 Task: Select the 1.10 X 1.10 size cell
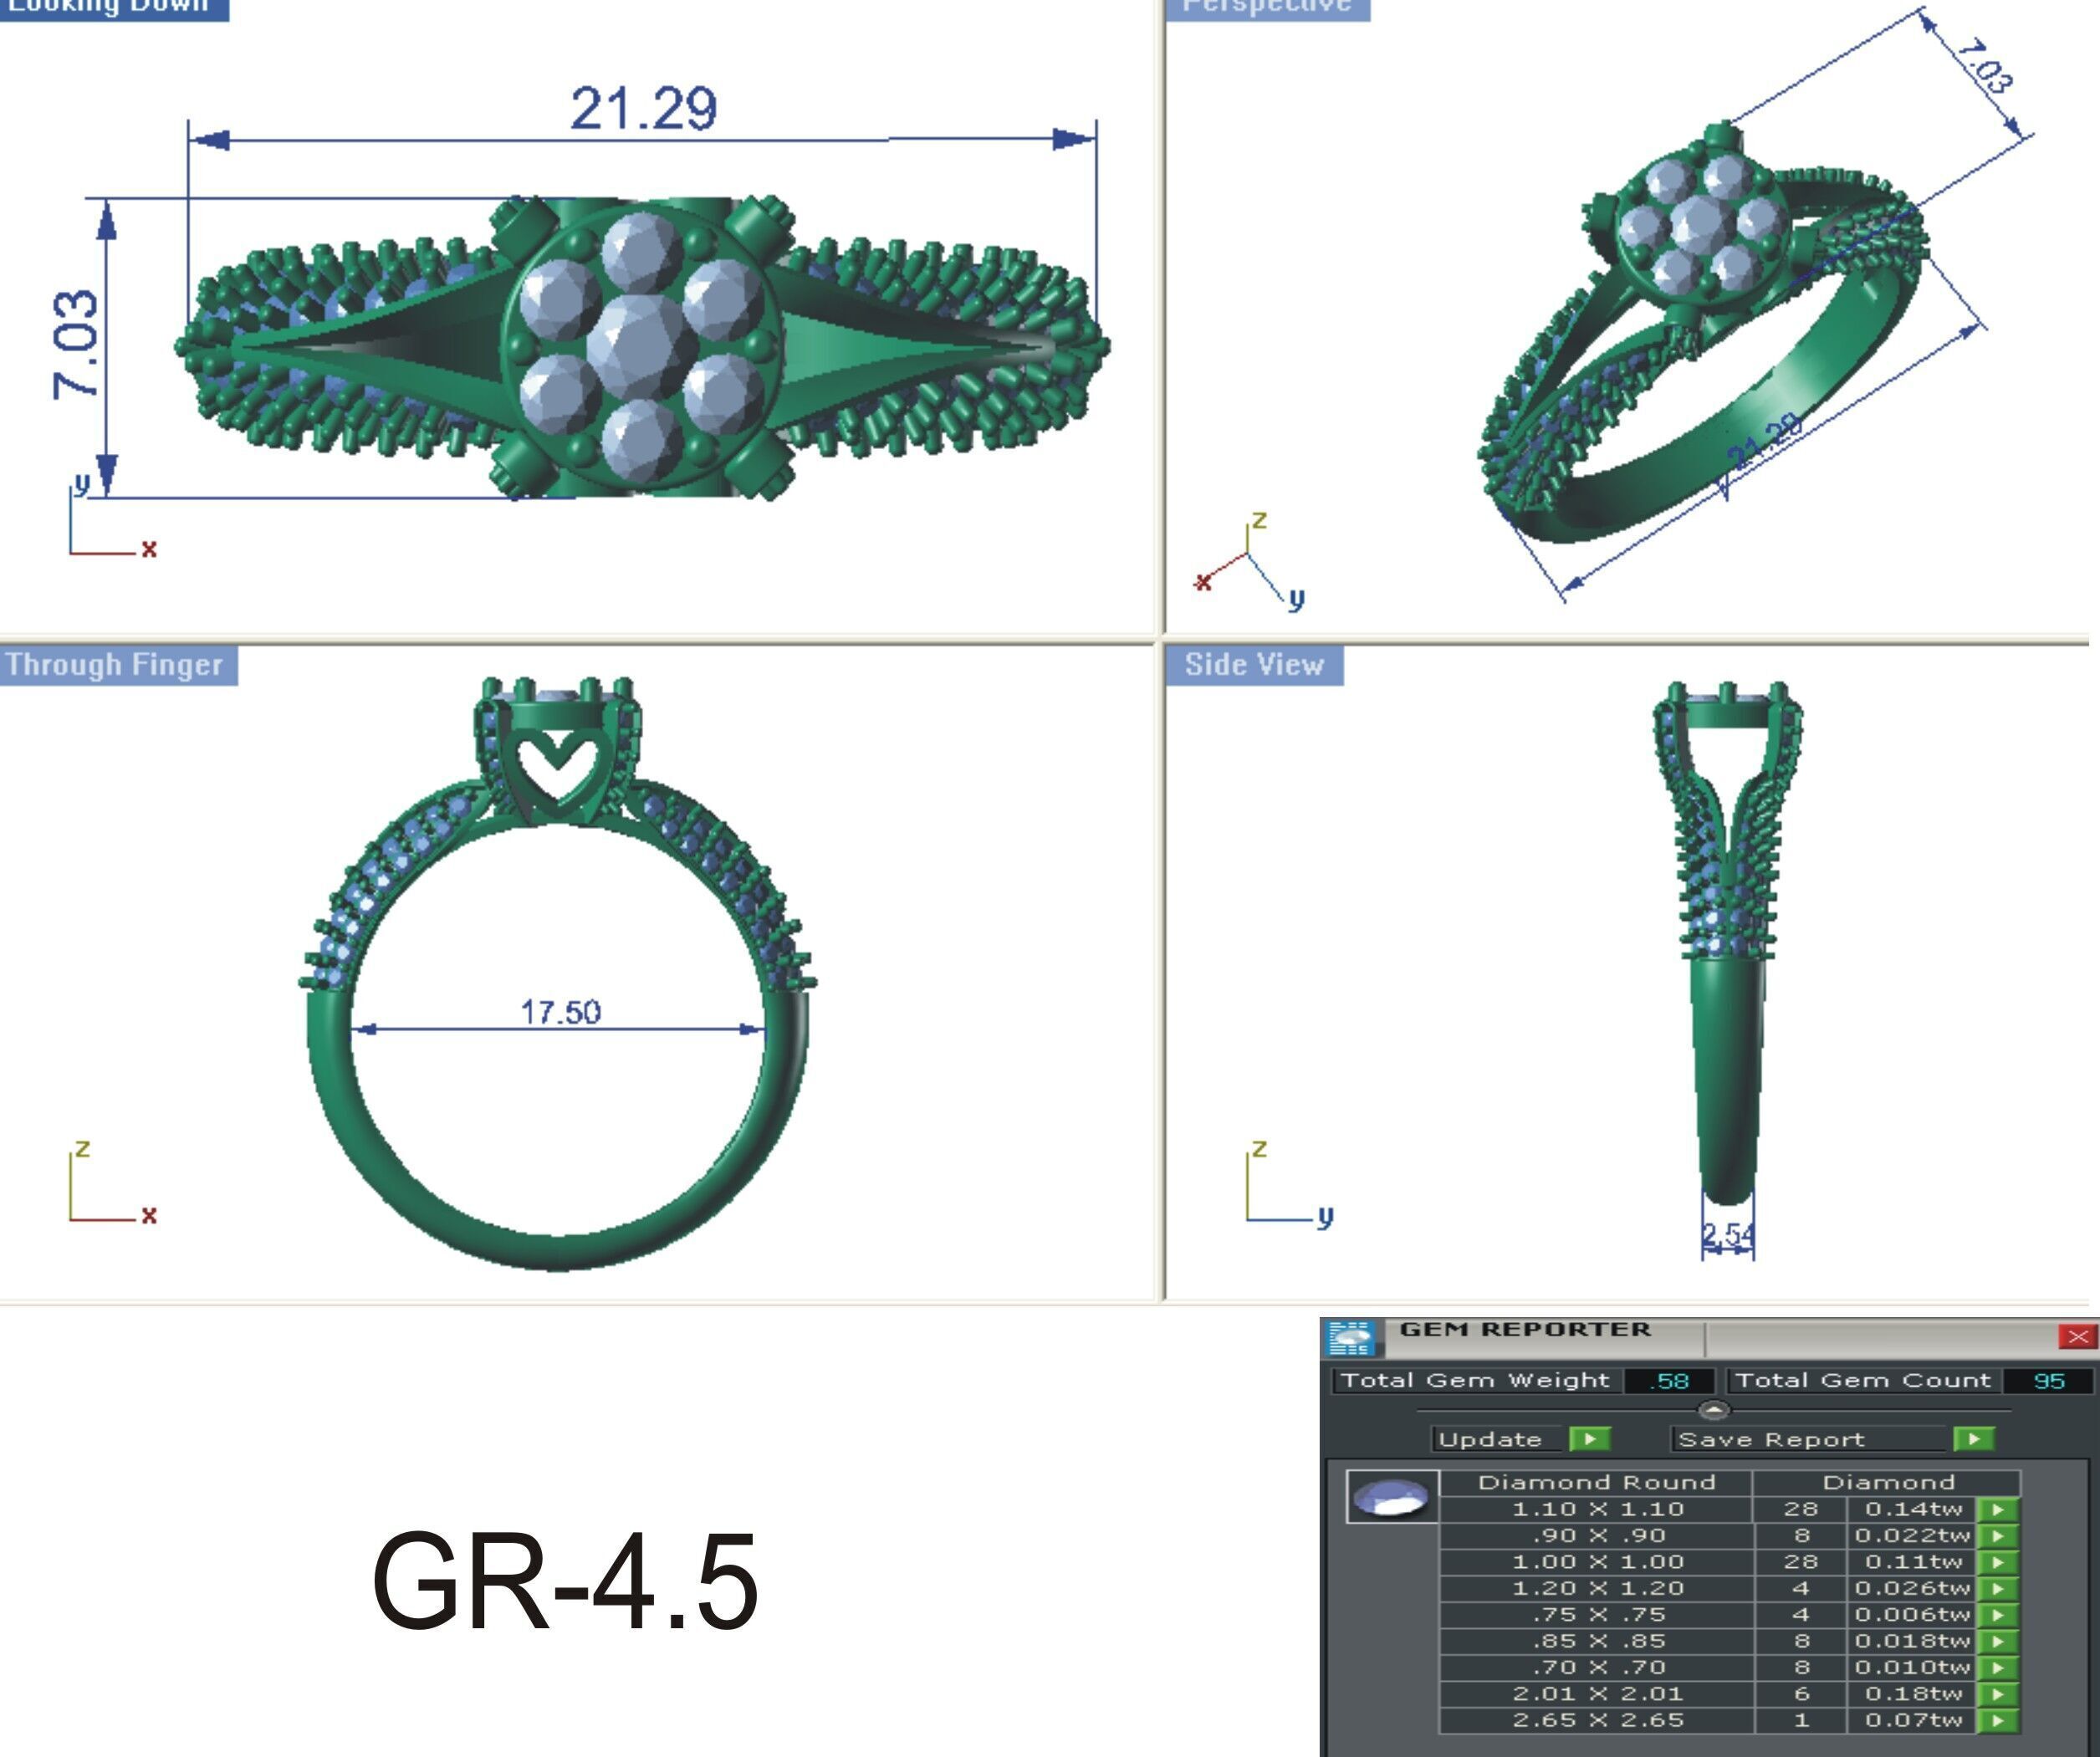[x=1597, y=1509]
